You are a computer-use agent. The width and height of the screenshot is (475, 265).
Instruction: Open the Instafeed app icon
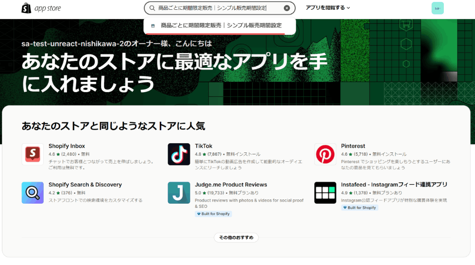coord(325,192)
